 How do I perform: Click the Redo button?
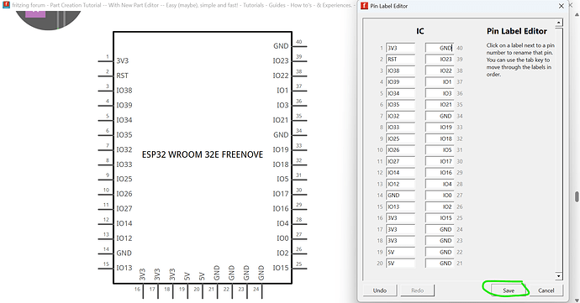coord(417,290)
